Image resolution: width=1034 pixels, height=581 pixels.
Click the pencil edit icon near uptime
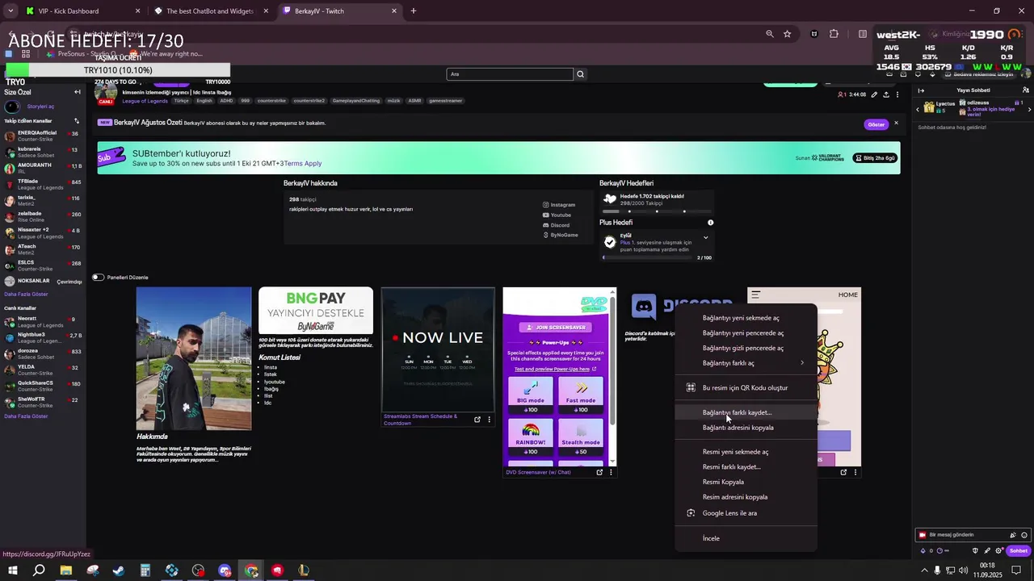tap(874, 94)
